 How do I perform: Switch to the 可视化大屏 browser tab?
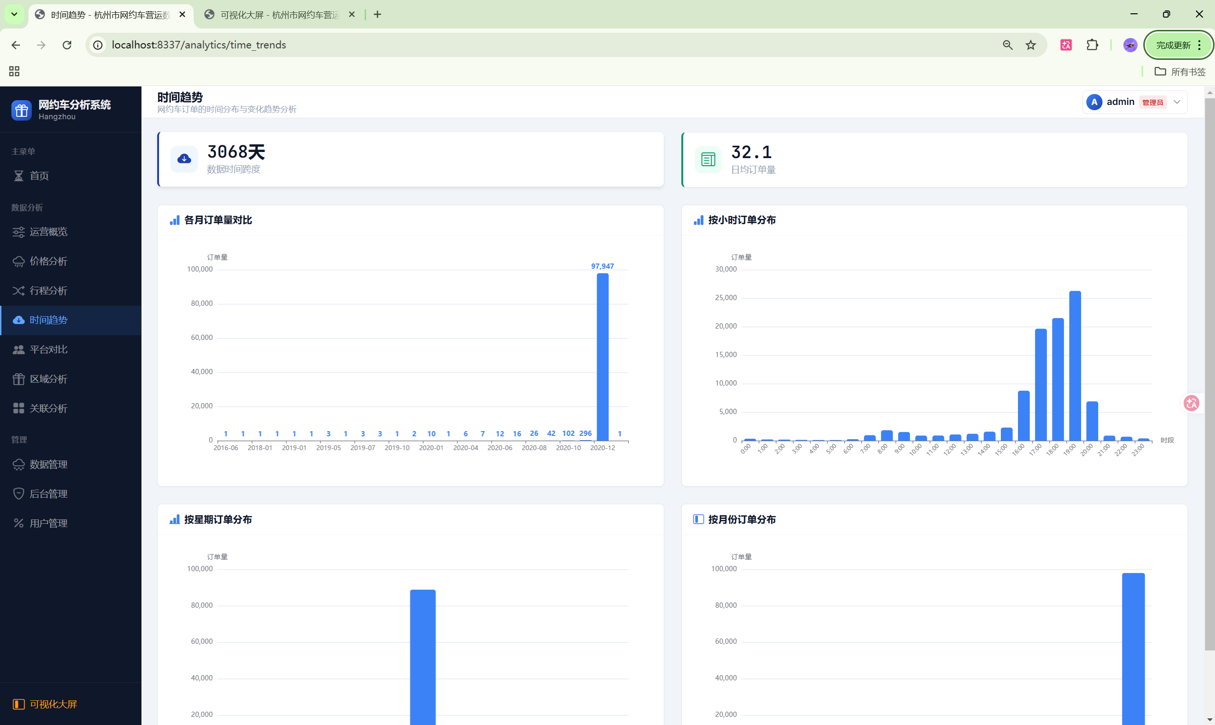279,15
